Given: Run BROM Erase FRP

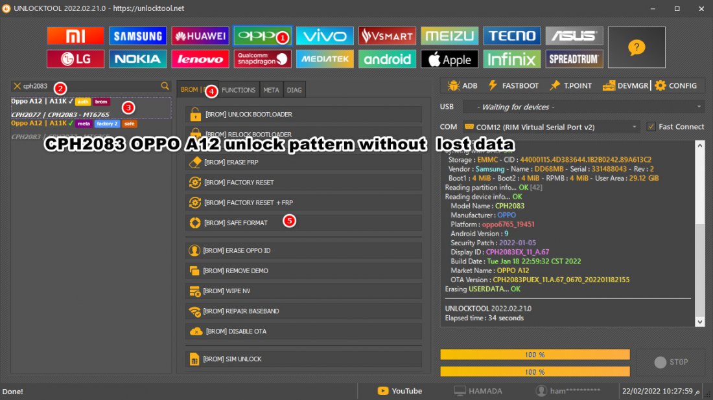Looking at the screenshot, I should pos(303,162).
